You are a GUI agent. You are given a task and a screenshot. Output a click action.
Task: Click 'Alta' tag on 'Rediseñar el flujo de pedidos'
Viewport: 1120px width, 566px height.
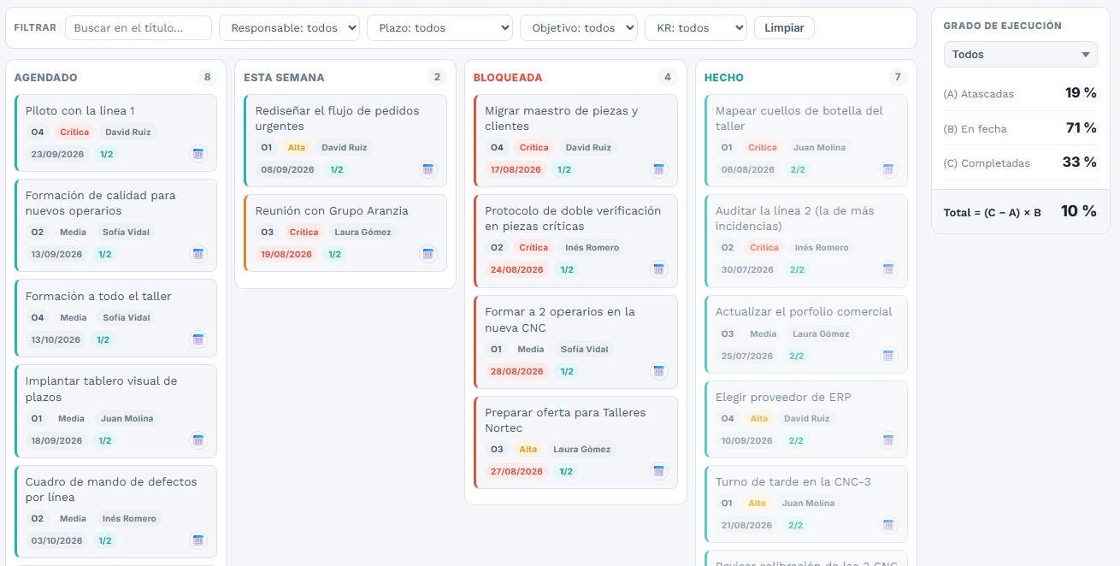pyautogui.click(x=297, y=148)
